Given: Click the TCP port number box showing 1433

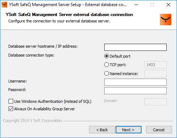Looking at the screenshot, I should click(155, 65).
